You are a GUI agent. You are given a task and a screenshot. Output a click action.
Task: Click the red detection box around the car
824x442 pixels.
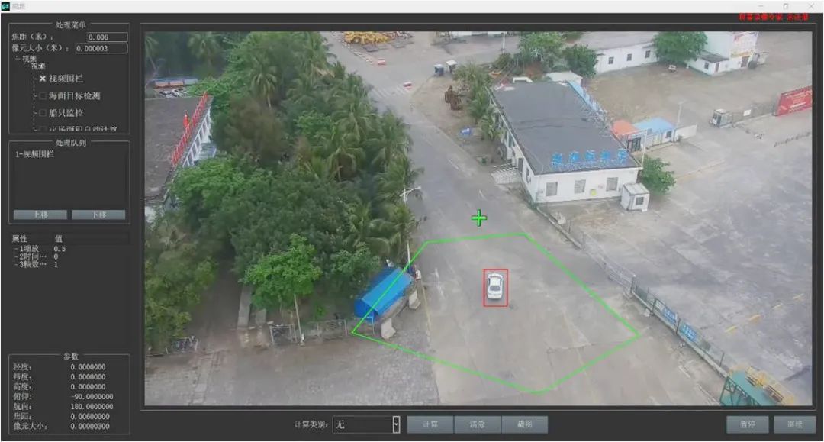click(495, 287)
